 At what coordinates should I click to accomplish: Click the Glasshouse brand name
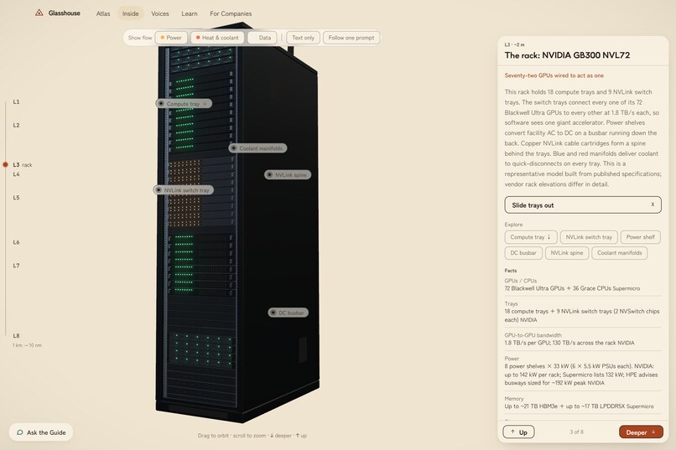pyautogui.click(x=65, y=13)
